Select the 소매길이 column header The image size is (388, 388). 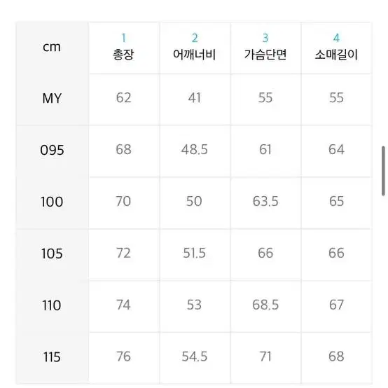point(336,48)
